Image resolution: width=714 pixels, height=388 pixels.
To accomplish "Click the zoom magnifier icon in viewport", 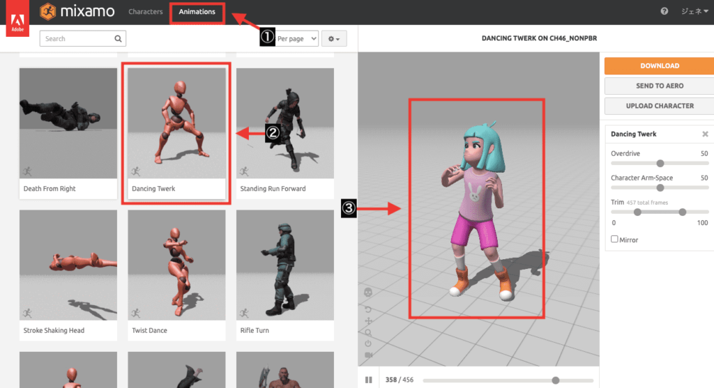I will click(x=368, y=332).
